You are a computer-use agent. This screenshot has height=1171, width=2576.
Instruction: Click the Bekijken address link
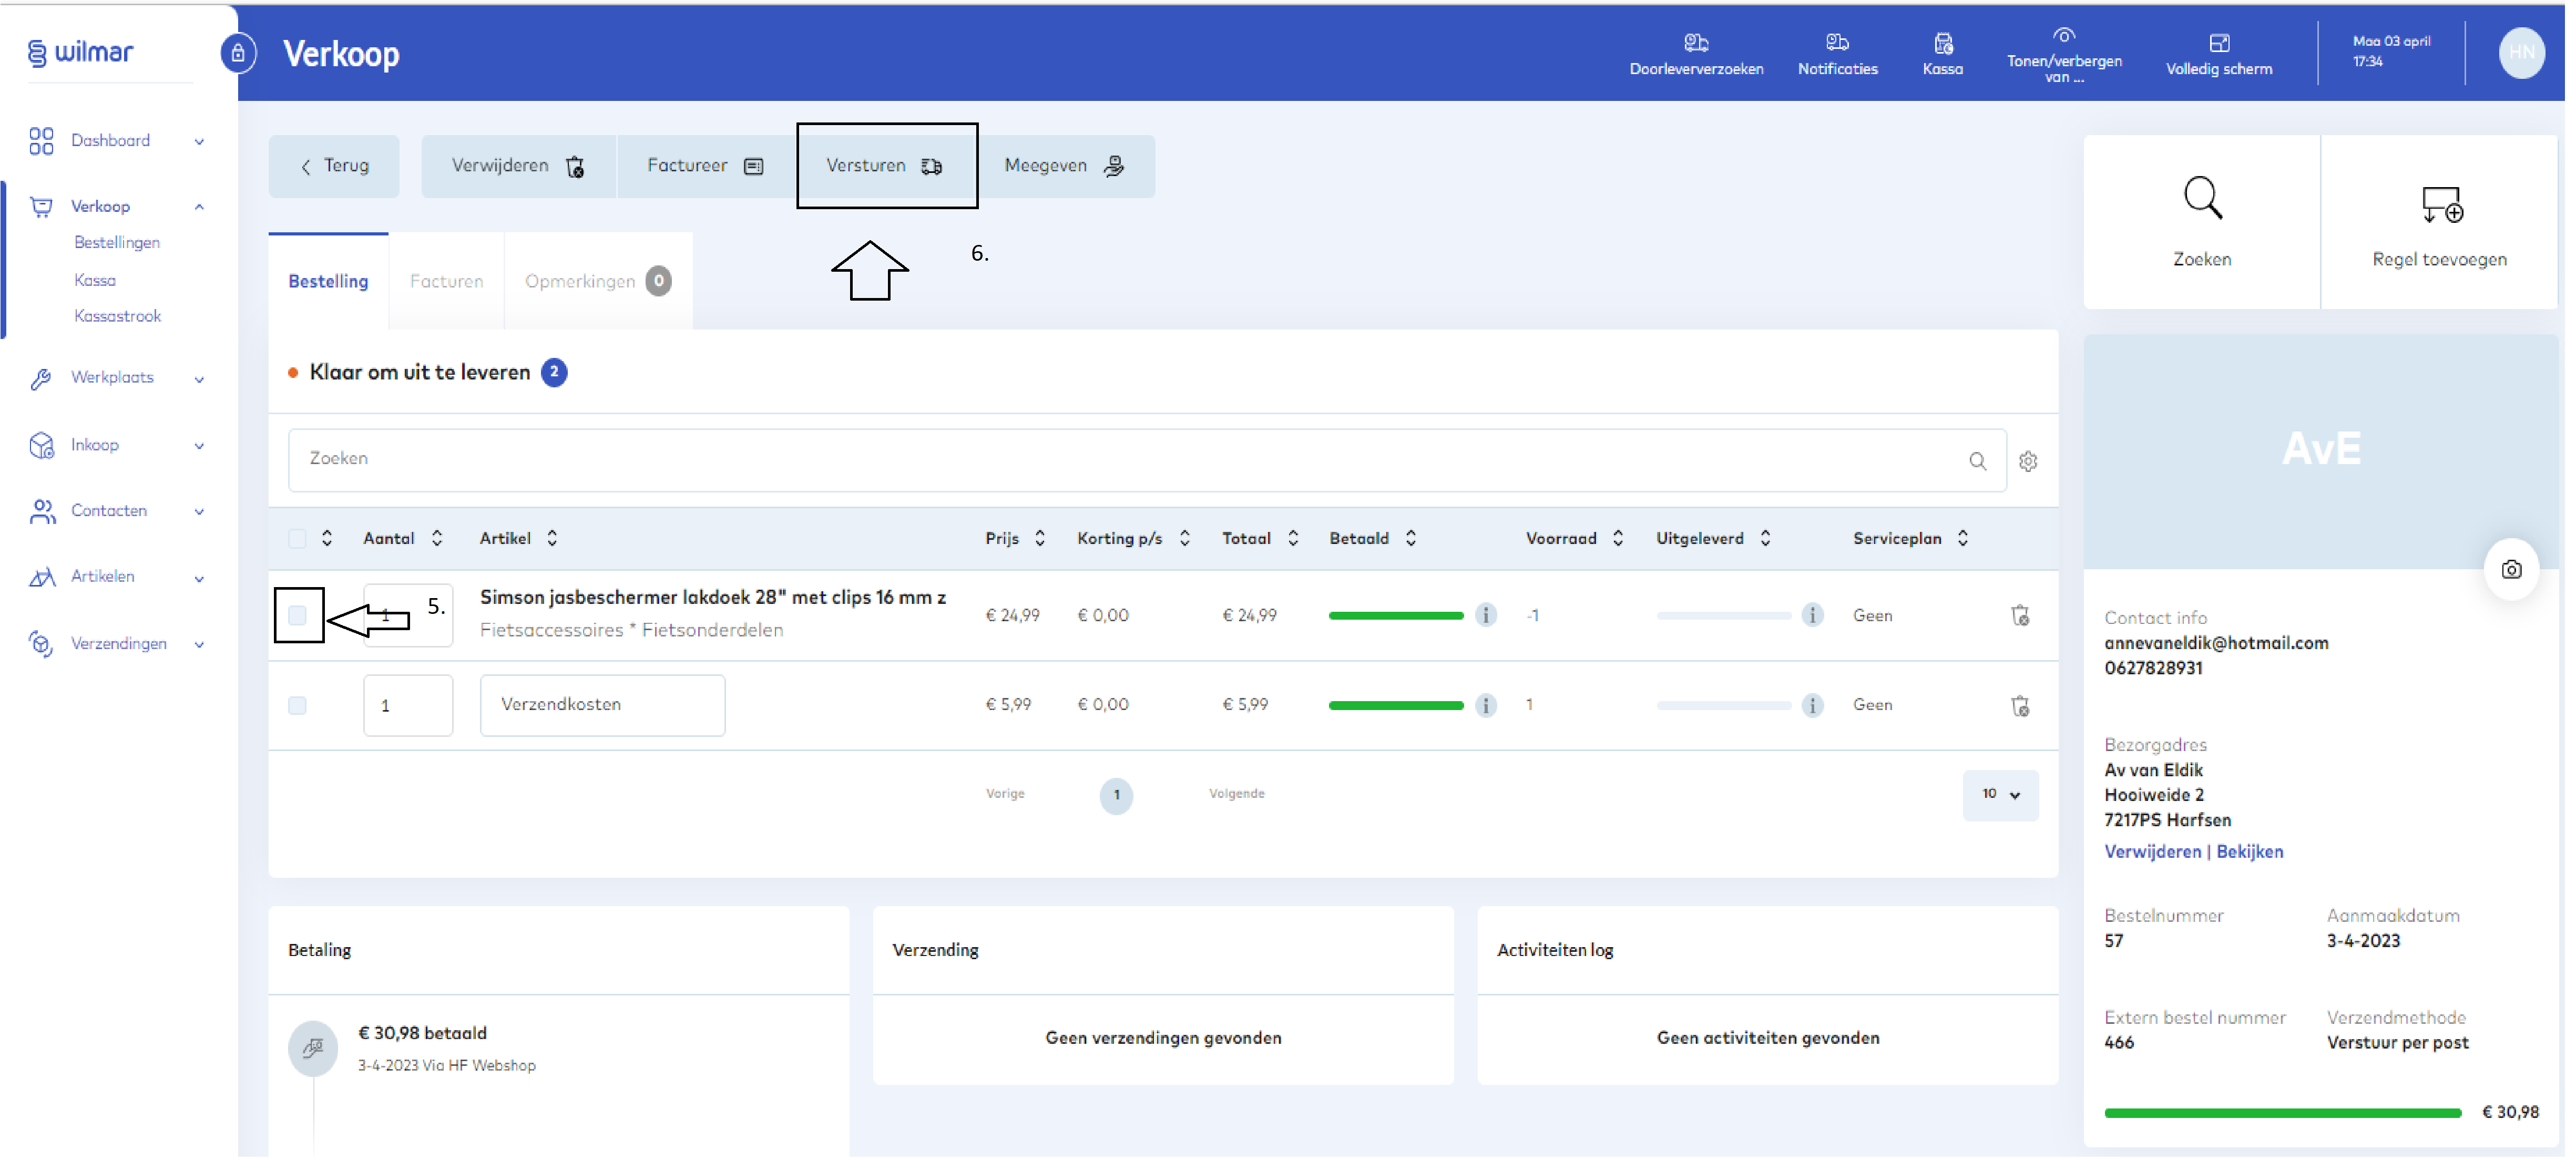coord(2259,854)
